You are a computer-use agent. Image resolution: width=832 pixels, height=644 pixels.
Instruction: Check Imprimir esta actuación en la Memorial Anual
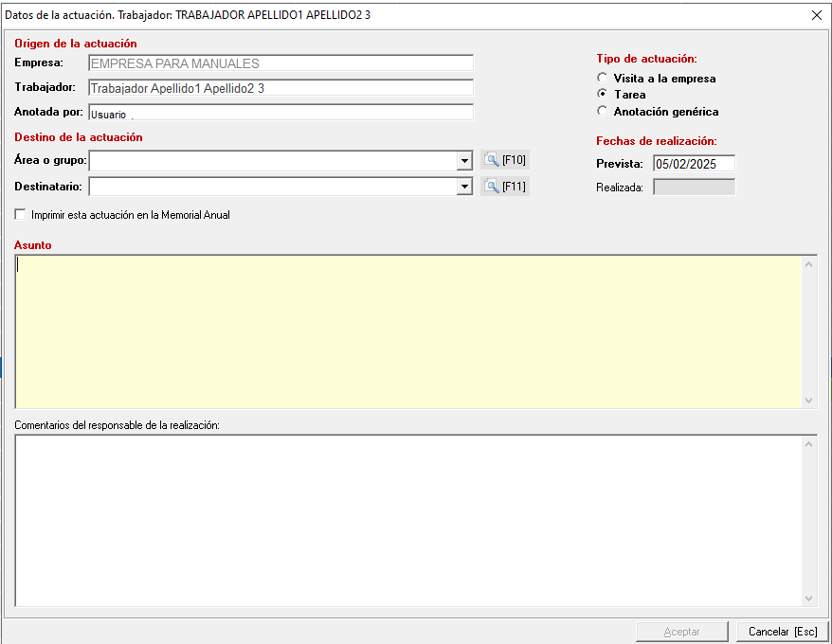[x=20, y=214]
